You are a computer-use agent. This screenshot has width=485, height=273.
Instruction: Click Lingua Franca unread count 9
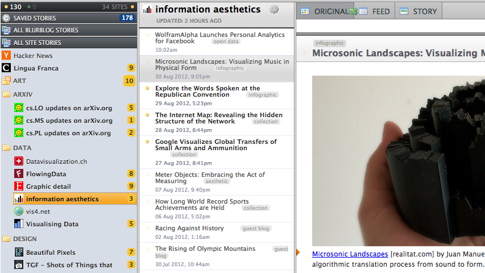131,68
